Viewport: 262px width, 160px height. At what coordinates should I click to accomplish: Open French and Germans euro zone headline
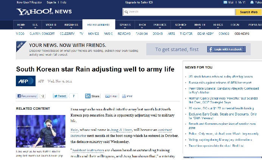(x=222, y=126)
